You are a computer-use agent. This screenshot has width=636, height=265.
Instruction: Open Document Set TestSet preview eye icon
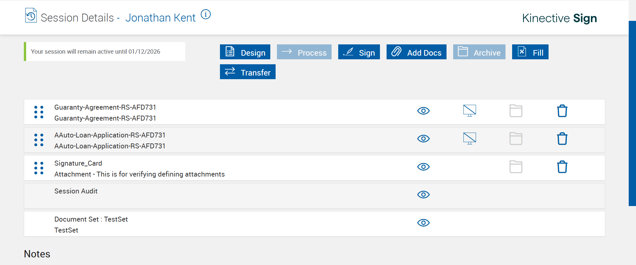coord(423,223)
